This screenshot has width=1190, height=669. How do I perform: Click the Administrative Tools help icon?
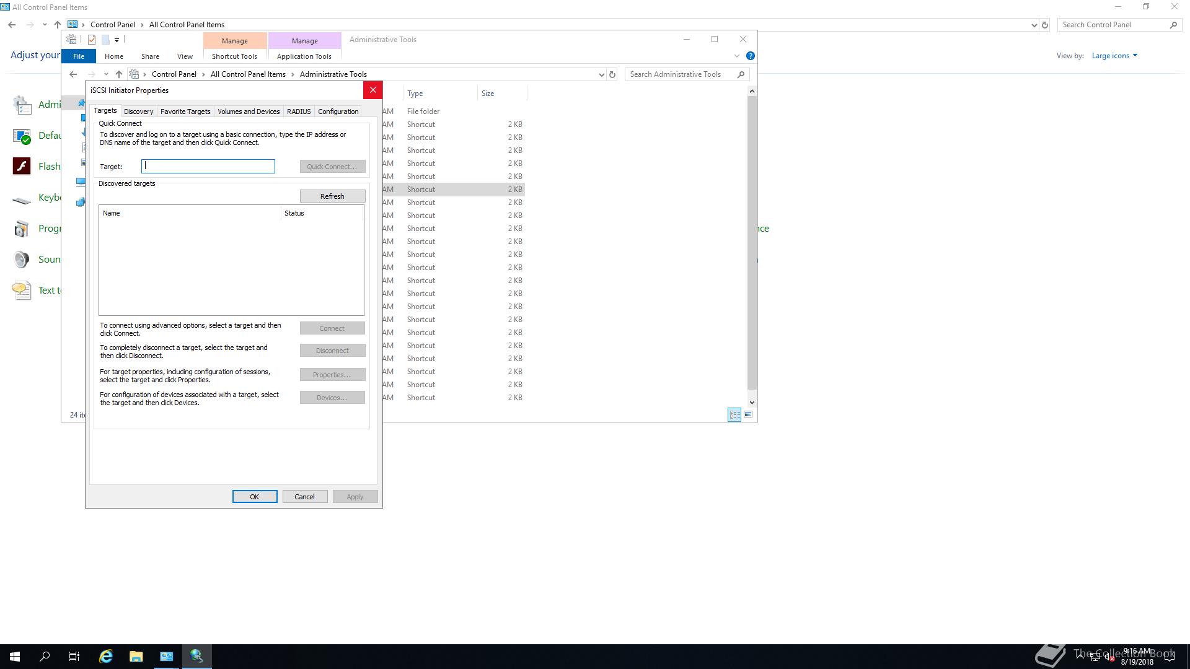(x=750, y=56)
